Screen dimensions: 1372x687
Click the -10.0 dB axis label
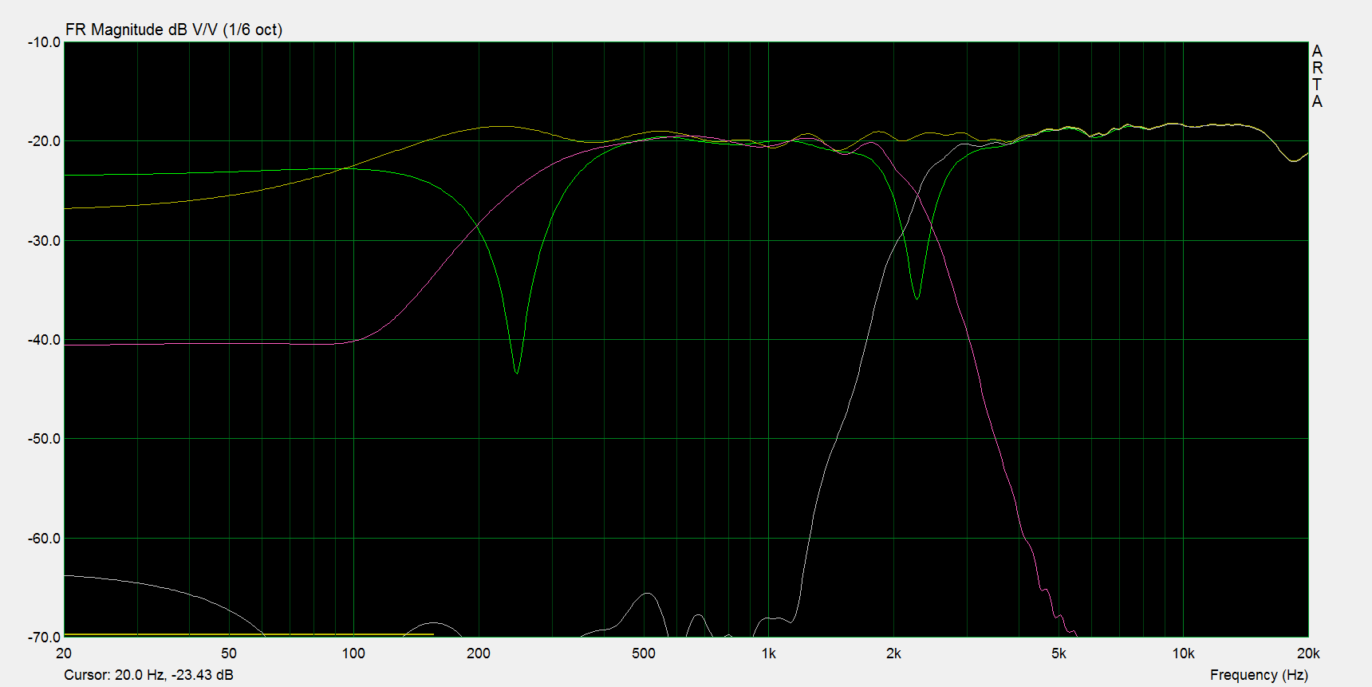click(x=44, y=42)
